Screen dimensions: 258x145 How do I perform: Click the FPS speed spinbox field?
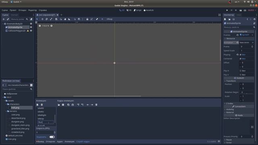pyautogui.click(x=46, y=133)
